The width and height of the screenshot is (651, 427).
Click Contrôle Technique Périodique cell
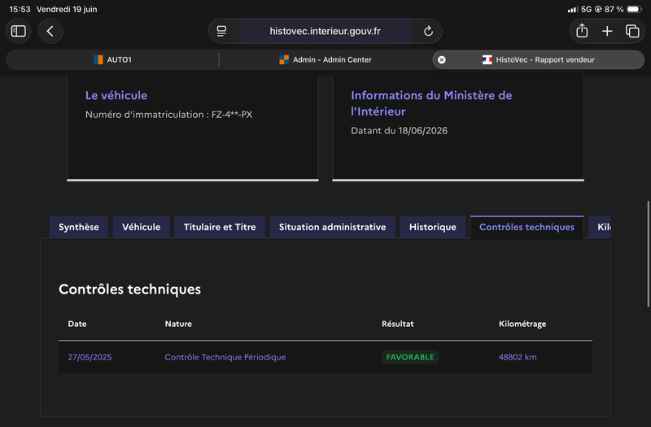click(x=225, y=357)
